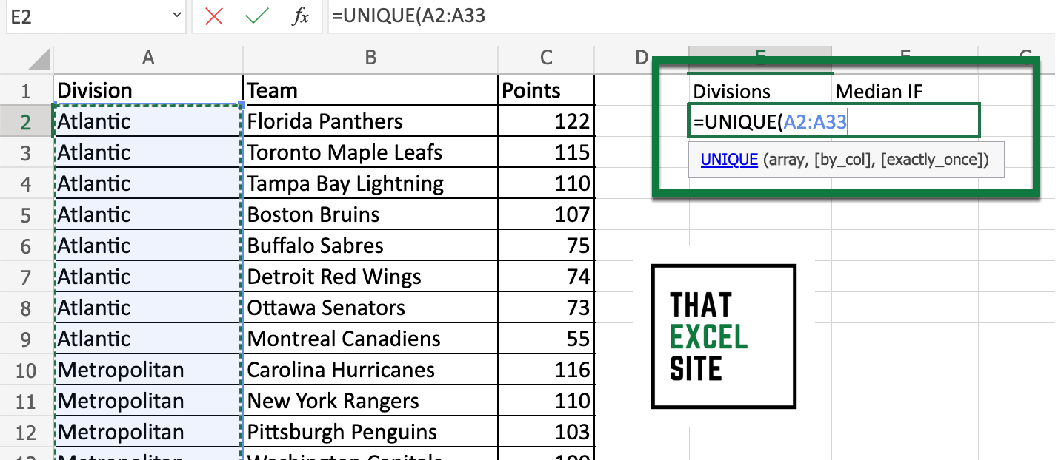Select the Name Box showing E2
Image resolution: width=1061 pixels, height=460 pixels.
(x=89, y=16)
